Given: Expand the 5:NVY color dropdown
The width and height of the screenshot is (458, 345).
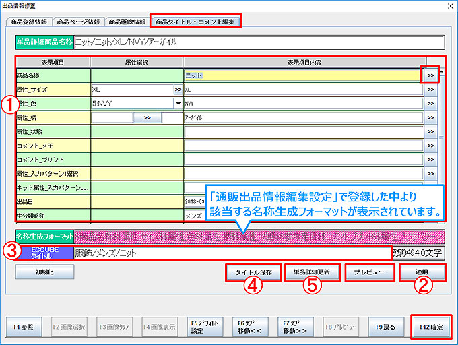Looking at the screenshot, I should pyautogui.click(x=178, y=104).
